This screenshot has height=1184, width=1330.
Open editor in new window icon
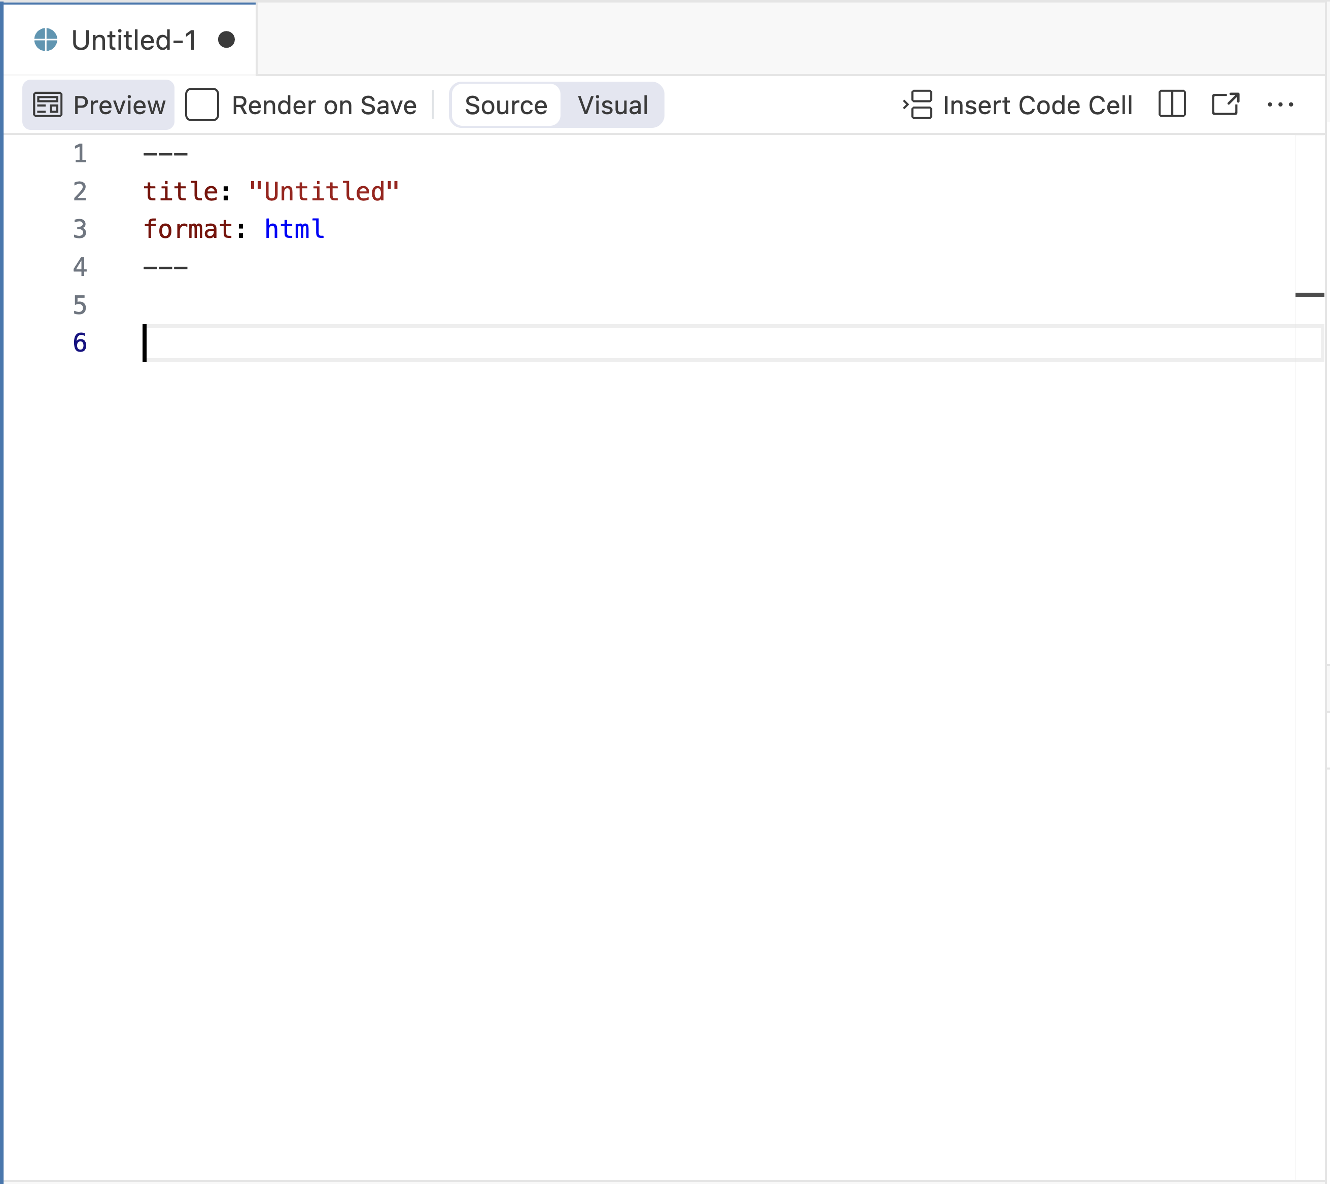1225,104
